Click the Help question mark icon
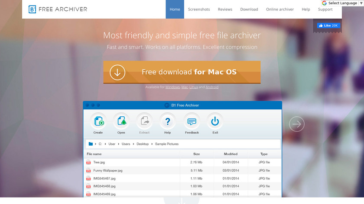The height and width of the screenshot is (204, 364). click(x=167, y=121)
